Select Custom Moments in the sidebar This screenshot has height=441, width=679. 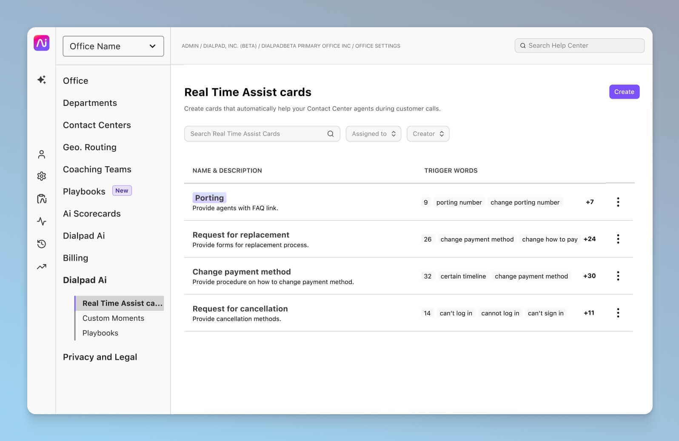[x=113, y=318]
